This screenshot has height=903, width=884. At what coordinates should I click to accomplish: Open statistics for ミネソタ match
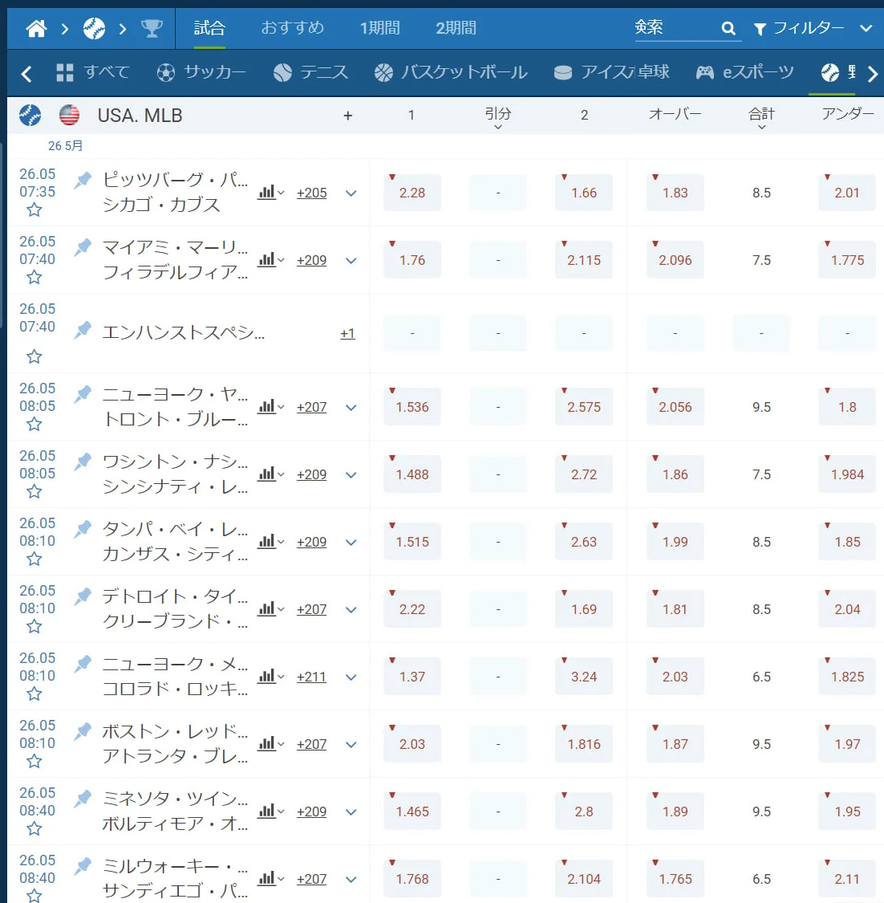coord(270,811)
